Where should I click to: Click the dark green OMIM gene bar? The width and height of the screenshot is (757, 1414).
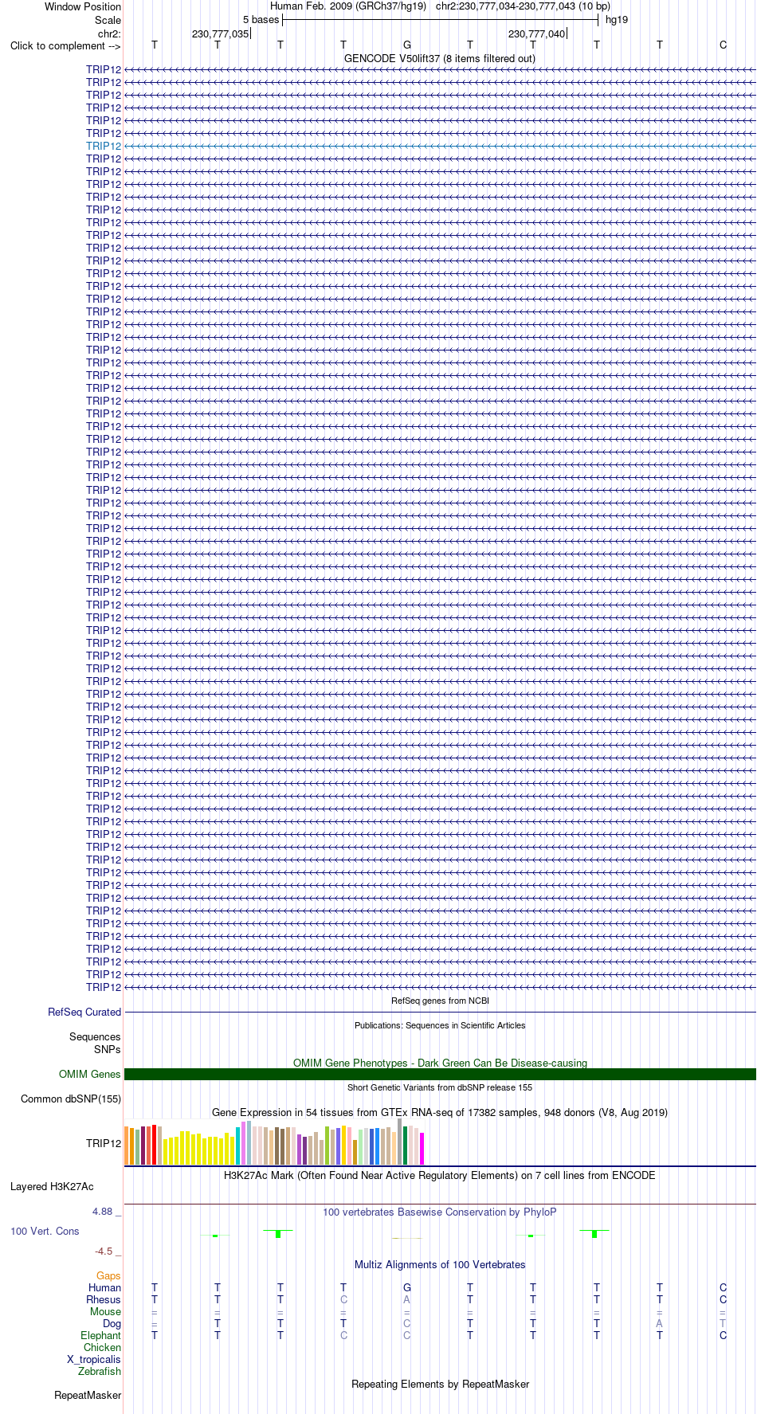pyautogui.click(x=440, y=1074)
